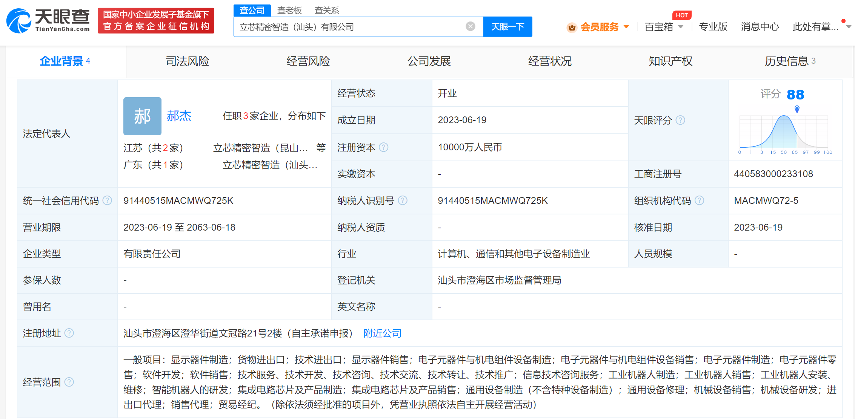The width and height of the screenshot is (855, 419).
Task: Click the organization code MACMWQ72-5
Action: point(766,200)
